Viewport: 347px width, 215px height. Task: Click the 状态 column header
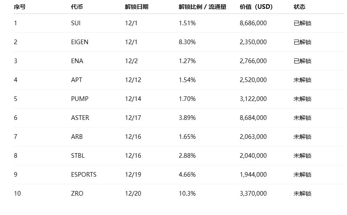[x=299, y=7]
